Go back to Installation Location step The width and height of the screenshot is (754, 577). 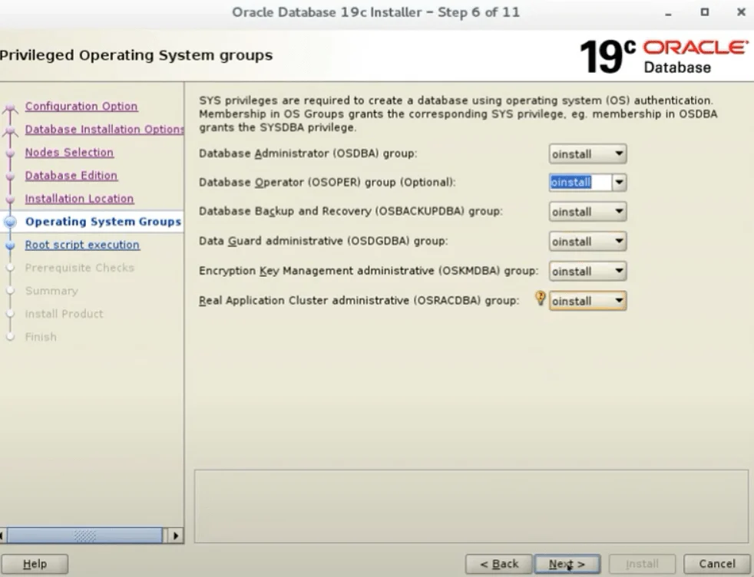tap(79, 199)
